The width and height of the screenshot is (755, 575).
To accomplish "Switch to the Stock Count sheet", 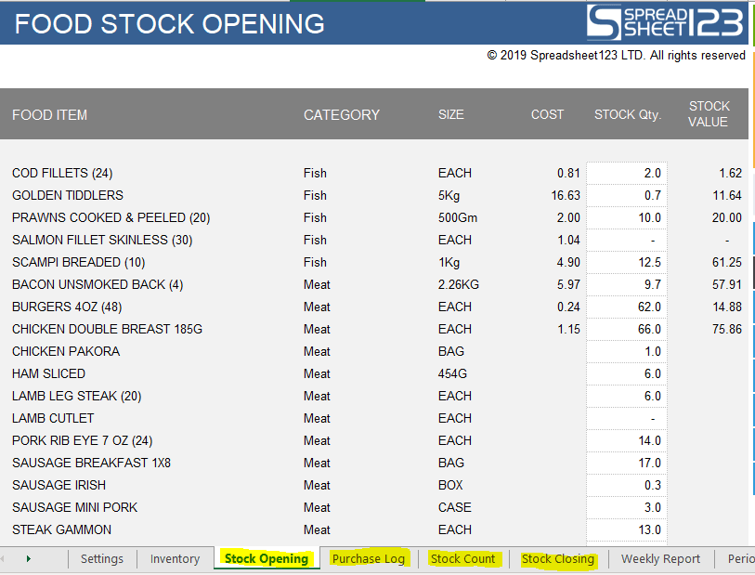I will tap(464, 559).
